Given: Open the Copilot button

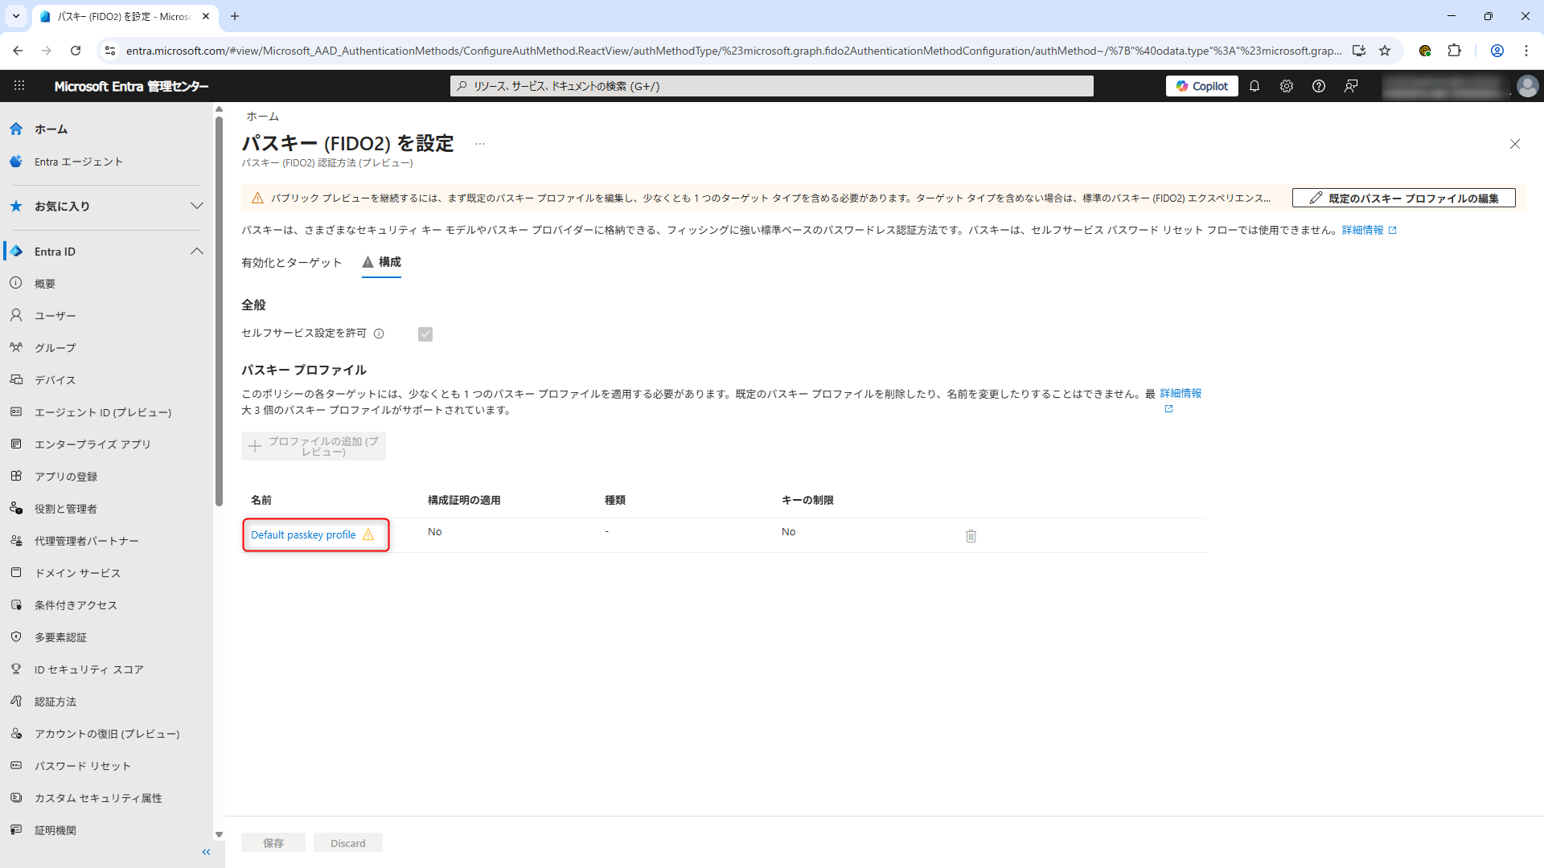Looking at the screenshot, I should click(x=1201, y=86).
